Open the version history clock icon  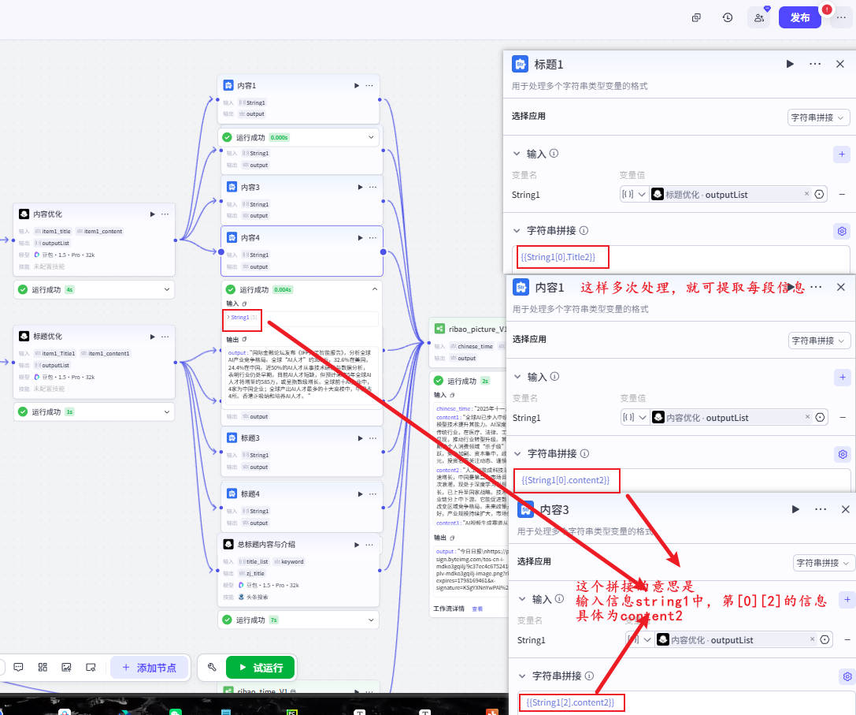click(728, 17)
